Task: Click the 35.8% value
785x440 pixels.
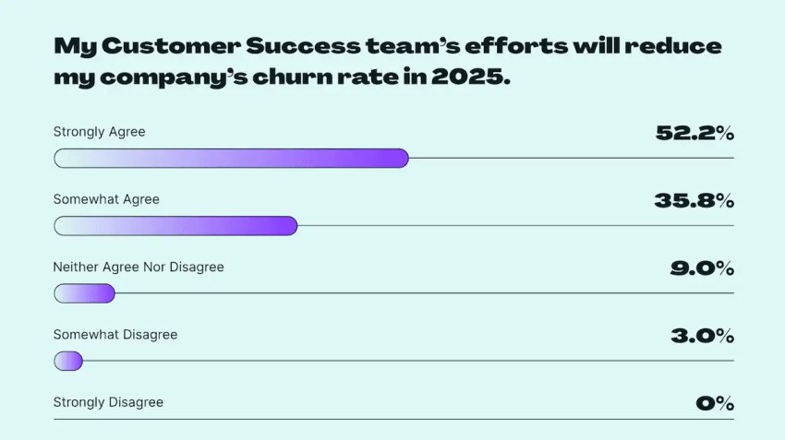Action: tap(694, 200)
